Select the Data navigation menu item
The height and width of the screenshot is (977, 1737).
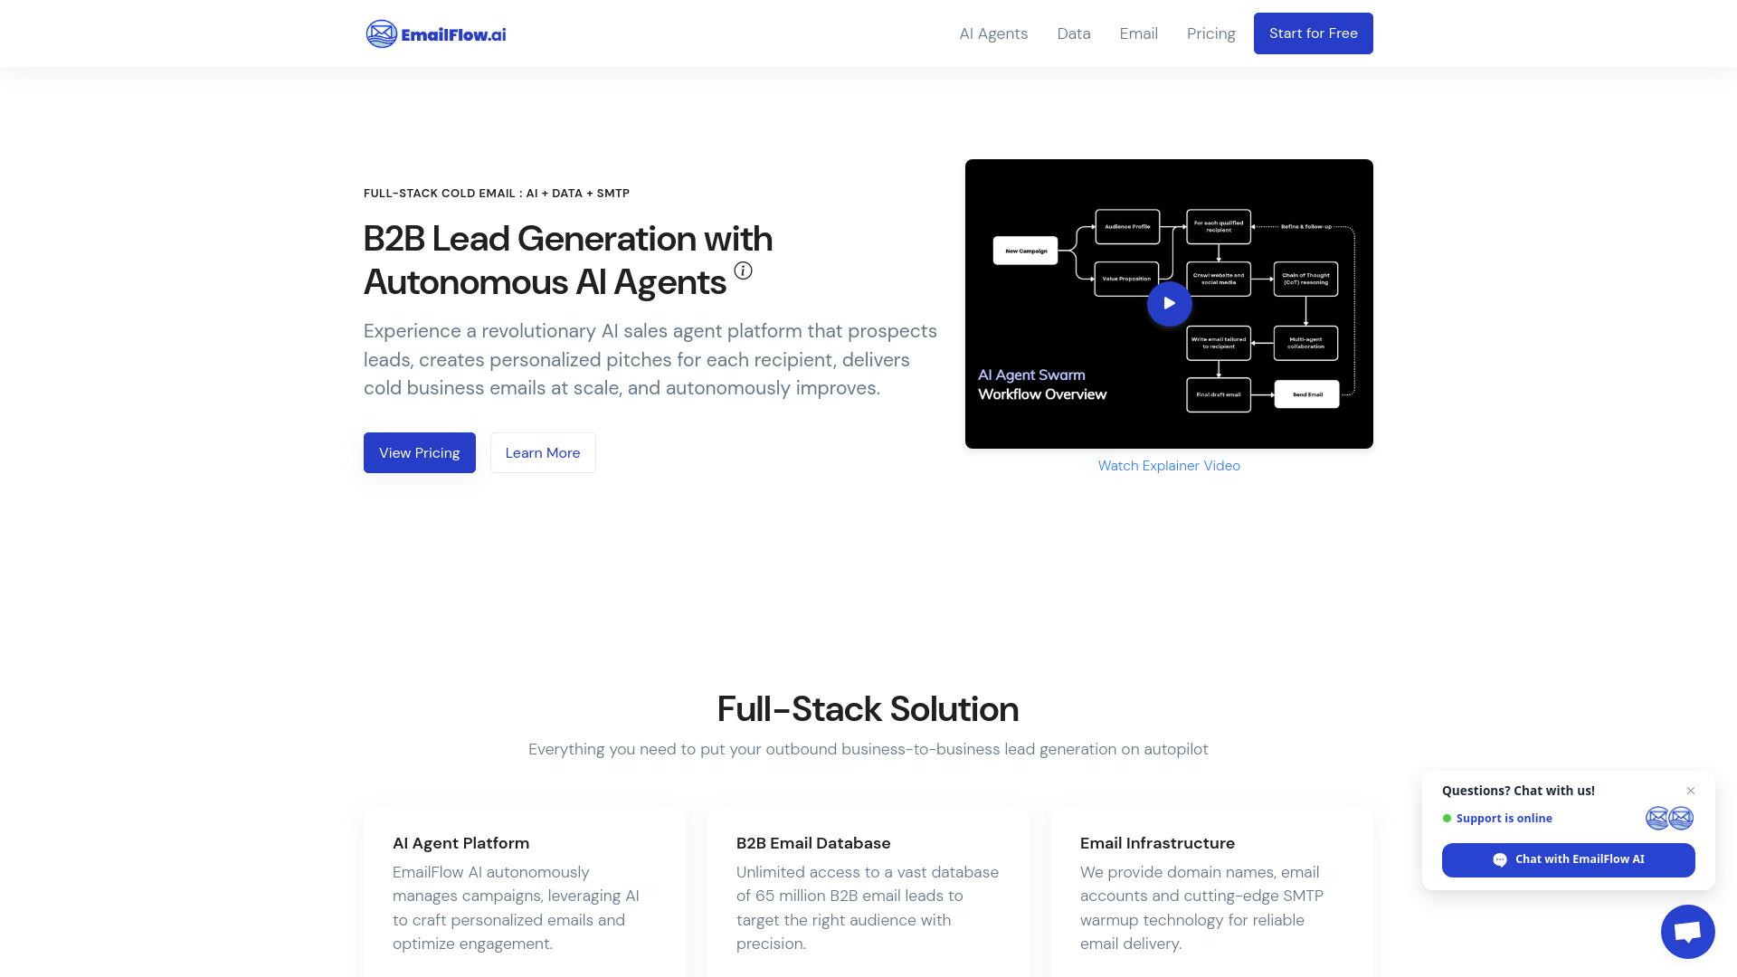click(x=1072, y=33)
